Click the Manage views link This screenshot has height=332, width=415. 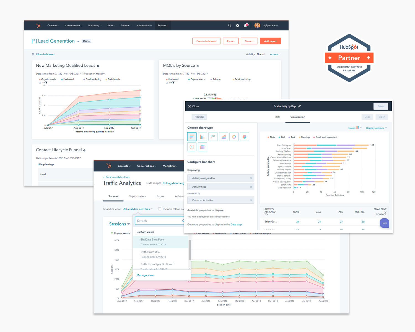click(146, 275)
